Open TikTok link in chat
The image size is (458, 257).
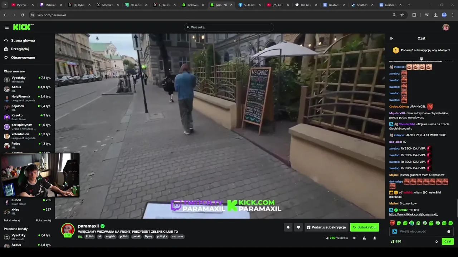(x=413, y=215)
